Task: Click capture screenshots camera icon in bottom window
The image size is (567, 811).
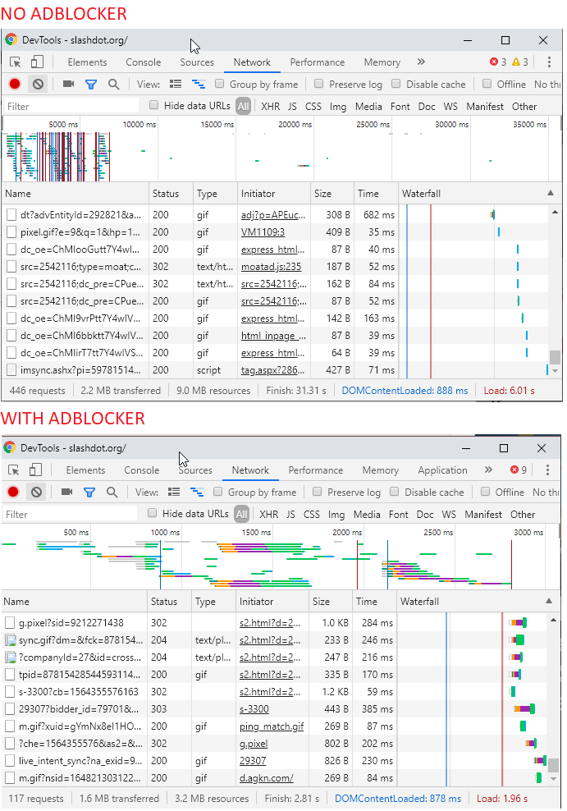Action: [66, 492]
